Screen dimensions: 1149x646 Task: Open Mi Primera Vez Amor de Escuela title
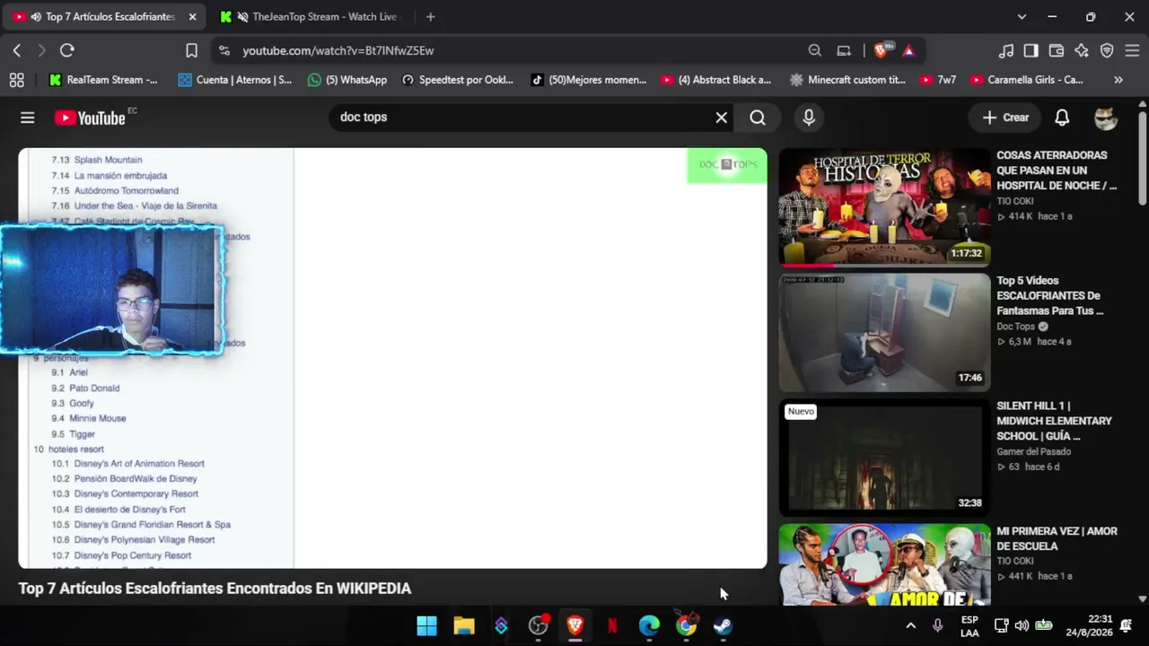1057,538
